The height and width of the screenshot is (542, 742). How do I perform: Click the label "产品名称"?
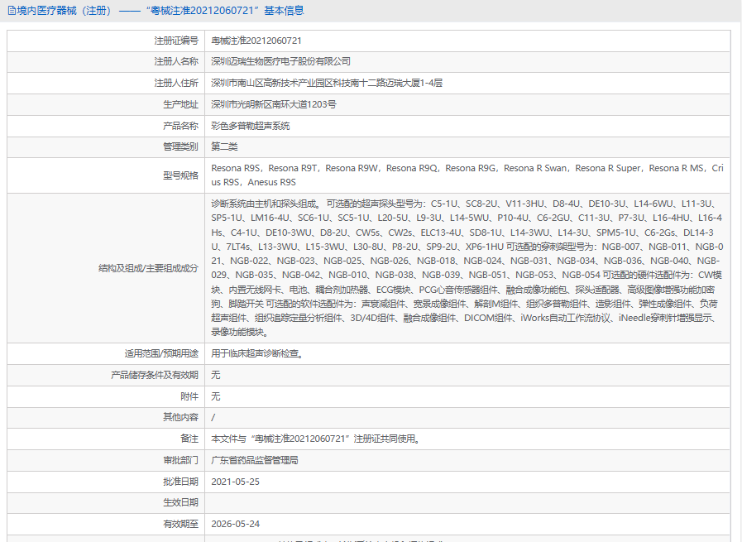180,126
